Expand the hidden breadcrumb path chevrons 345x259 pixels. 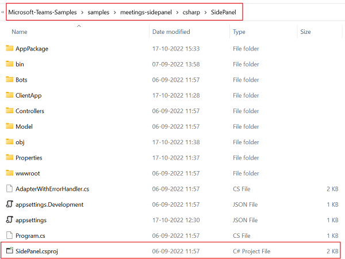point(3,12)
